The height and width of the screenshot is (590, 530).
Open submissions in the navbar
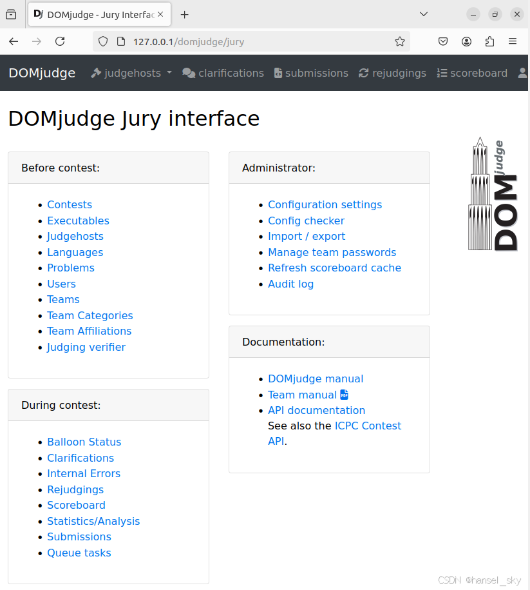(x=311, y=73)
